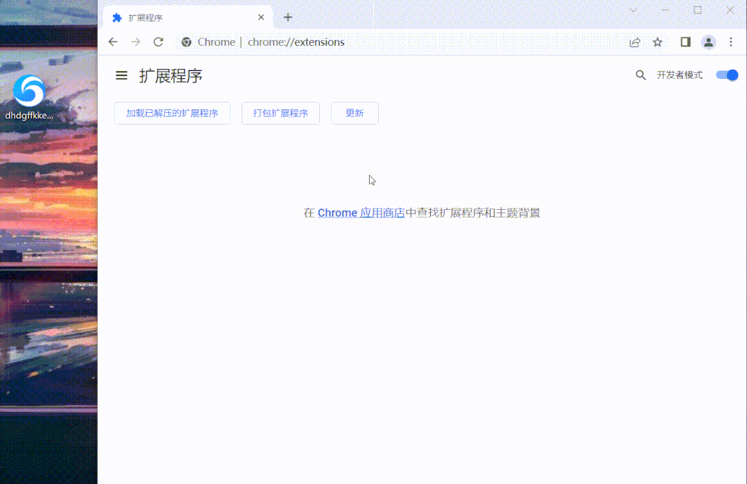Image resolution: width=747 pixels, height=484 pixels.
Task: Open a new tab with plus button
Action: [x=288, y=17]
